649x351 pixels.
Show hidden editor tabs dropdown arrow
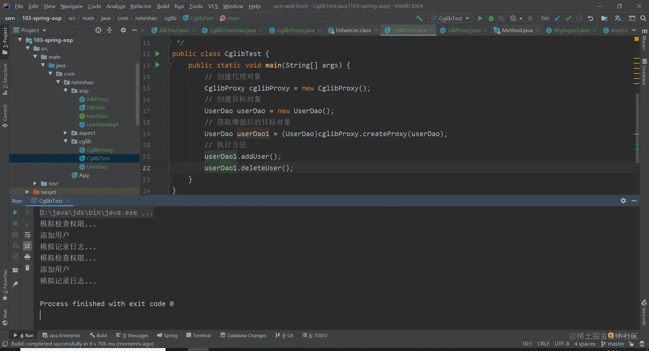pyautogui.click(x=634, y=30)
